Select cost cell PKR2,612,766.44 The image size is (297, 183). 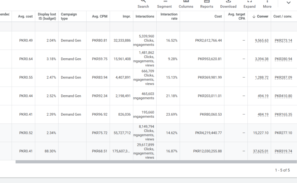tap(208, 40)
